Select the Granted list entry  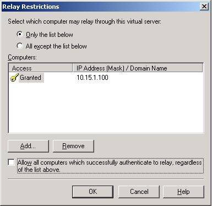(x=30, y=78)
